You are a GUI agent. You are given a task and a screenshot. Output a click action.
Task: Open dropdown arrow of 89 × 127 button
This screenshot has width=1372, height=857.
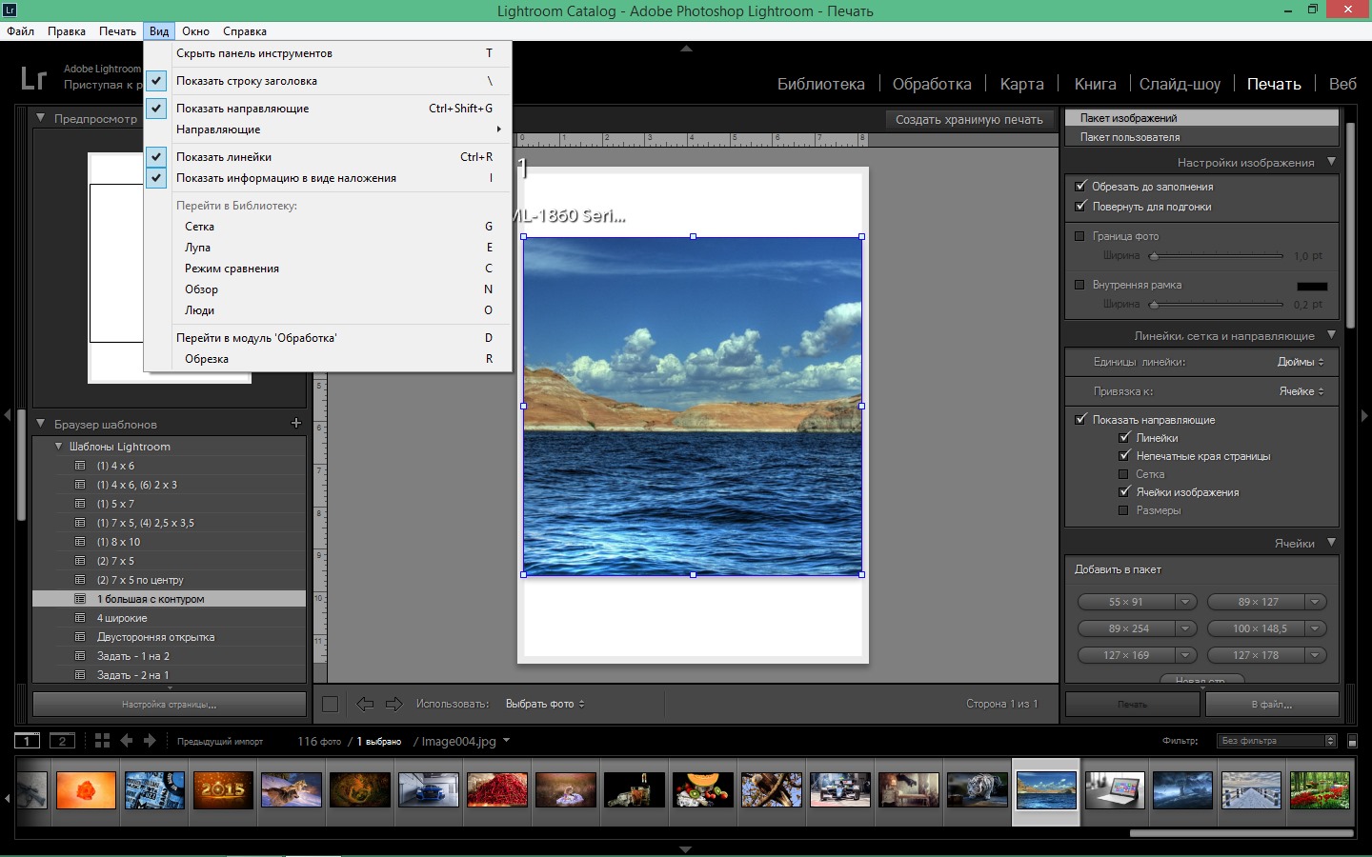[1315, 602]
